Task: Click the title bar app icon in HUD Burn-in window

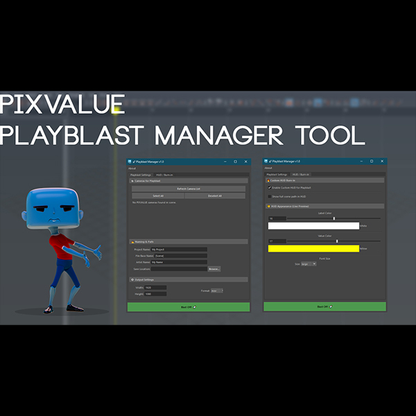Action: [266, 161]
